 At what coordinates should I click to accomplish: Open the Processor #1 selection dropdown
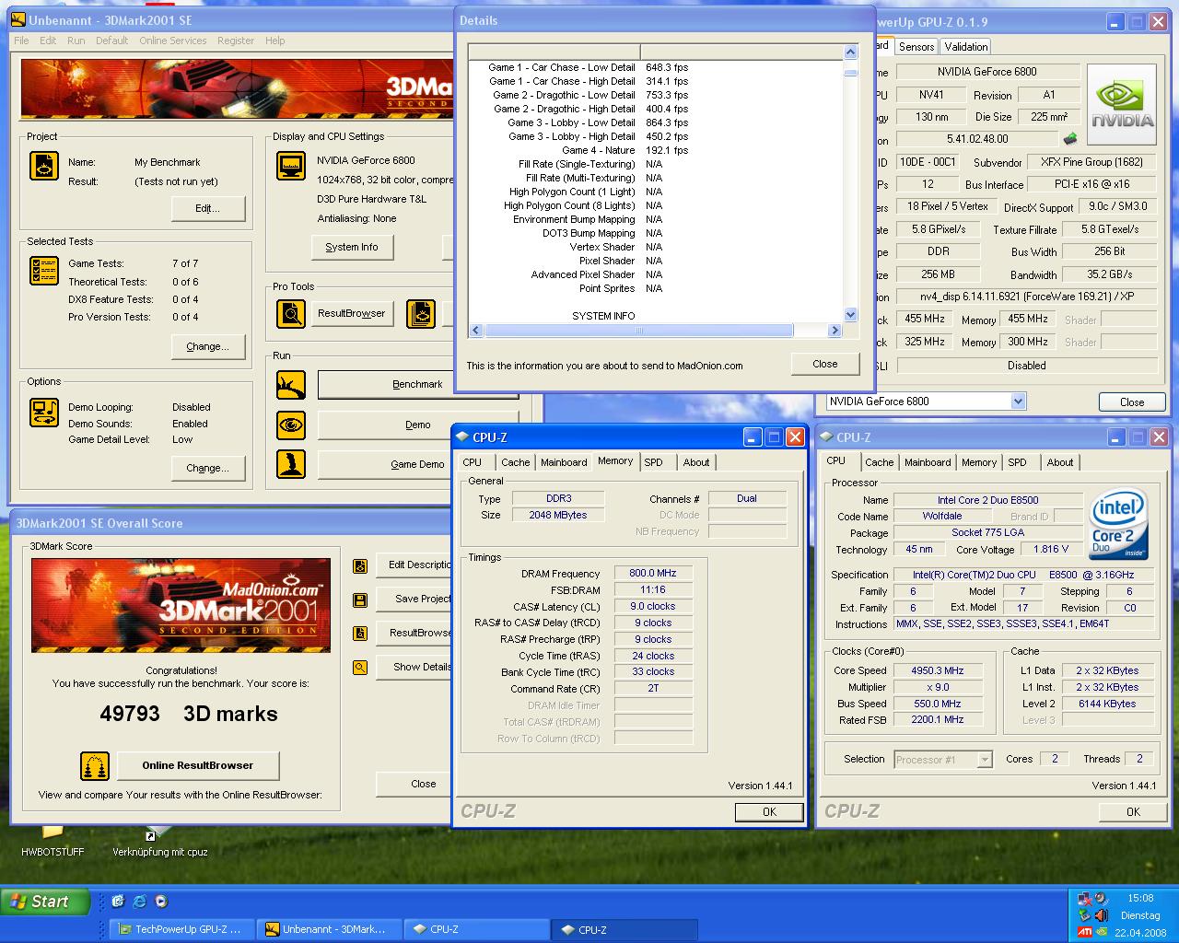(985, 760)
